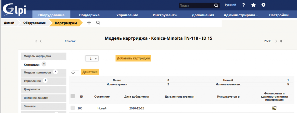Click the Используется в column header

(229, 96)
